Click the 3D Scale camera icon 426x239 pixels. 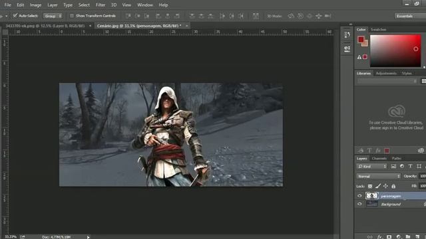pyautogui.click(x=328, y=16)
